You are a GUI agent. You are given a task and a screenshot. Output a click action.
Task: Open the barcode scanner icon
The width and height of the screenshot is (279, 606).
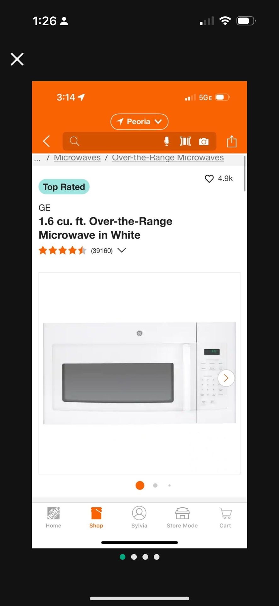click(185, 141)
